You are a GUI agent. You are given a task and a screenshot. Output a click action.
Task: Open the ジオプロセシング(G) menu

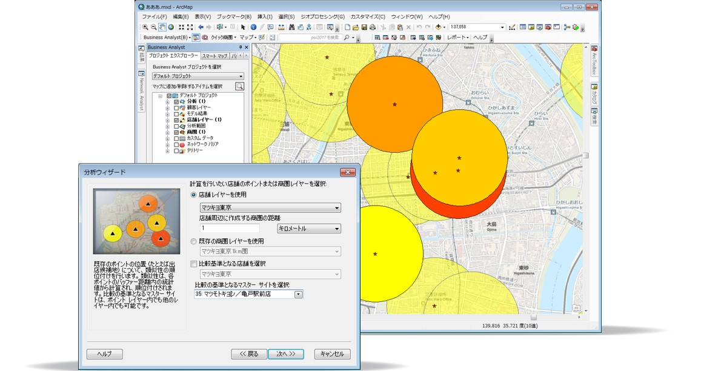[x=322, y=16]
